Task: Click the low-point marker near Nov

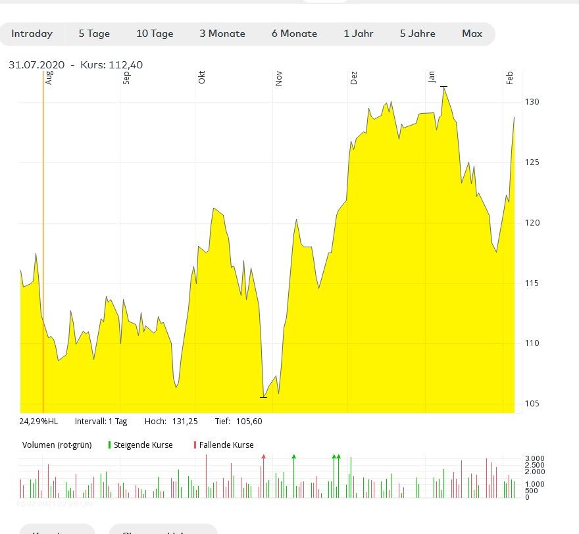Action: tap(263, 397)
